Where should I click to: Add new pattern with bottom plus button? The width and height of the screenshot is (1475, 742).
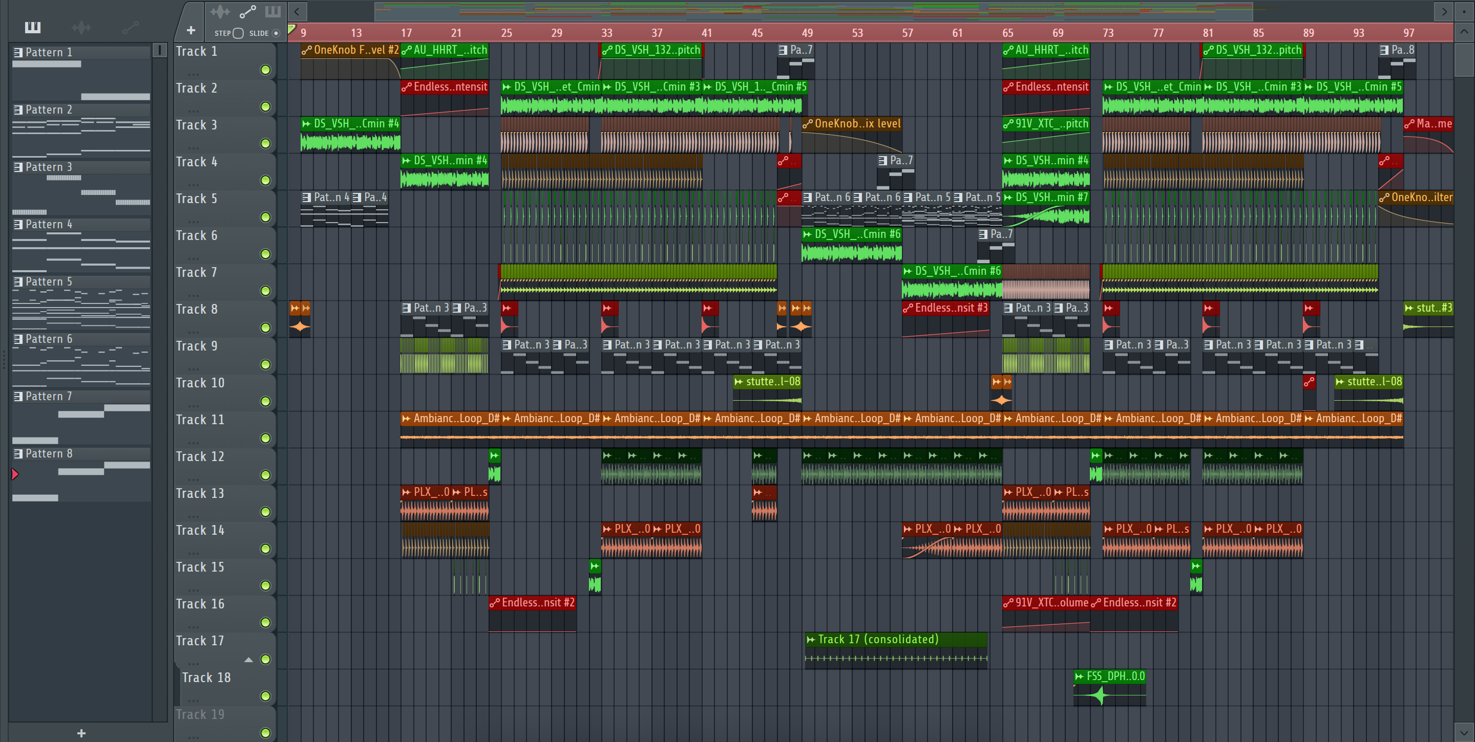click(81, 733)
